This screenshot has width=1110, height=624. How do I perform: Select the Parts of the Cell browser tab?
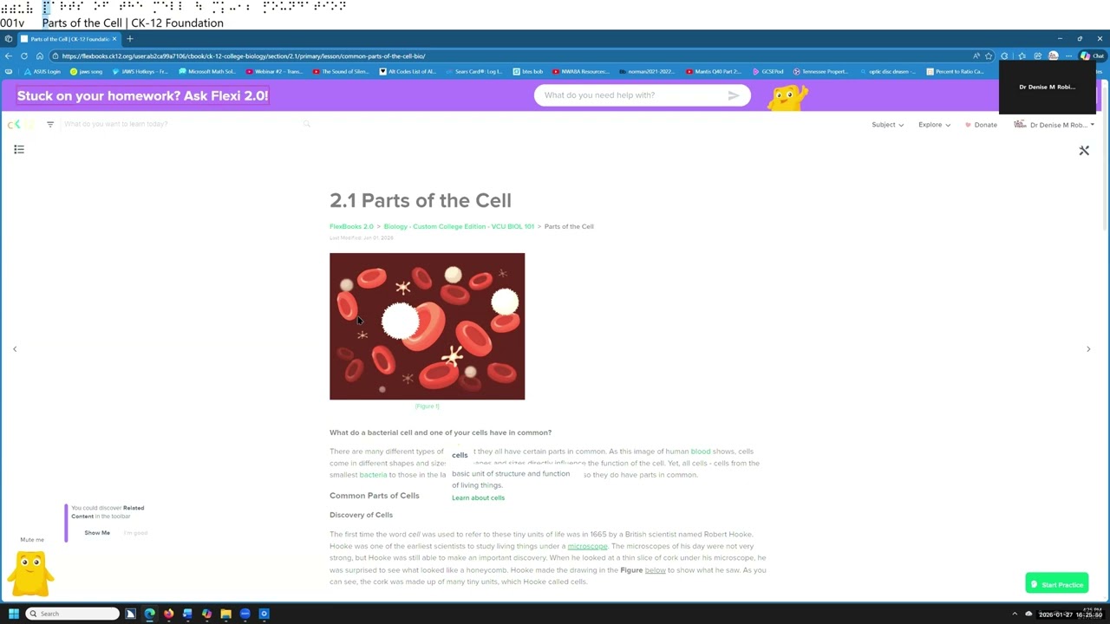click(69, 39)
